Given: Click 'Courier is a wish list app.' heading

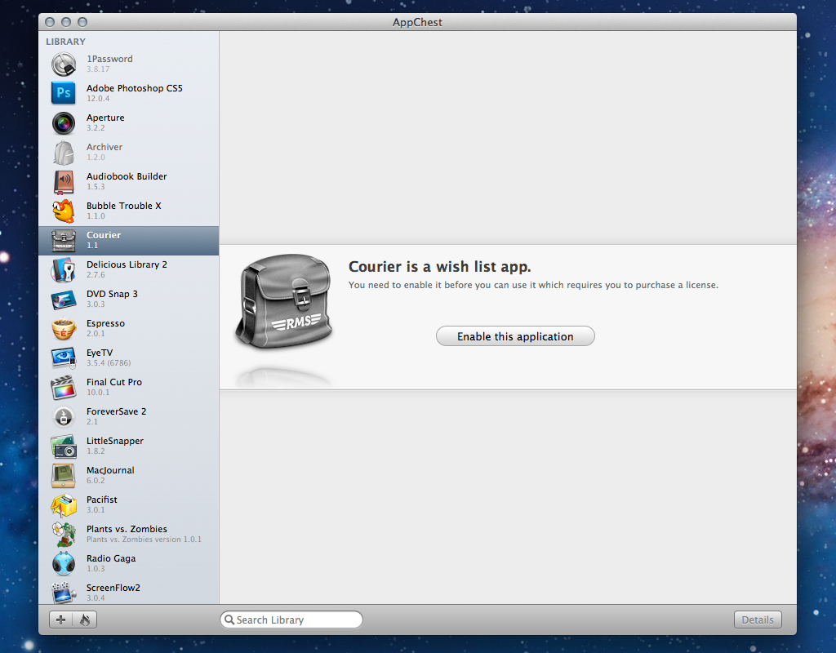Looking at the screenshot, I should [440, 267].
